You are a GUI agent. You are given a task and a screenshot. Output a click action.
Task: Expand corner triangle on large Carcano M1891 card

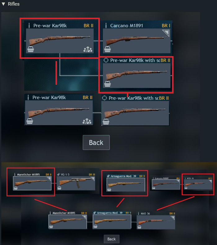[166, 33]
